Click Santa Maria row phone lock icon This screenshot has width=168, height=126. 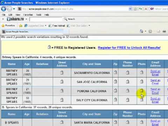click(128, 122)
